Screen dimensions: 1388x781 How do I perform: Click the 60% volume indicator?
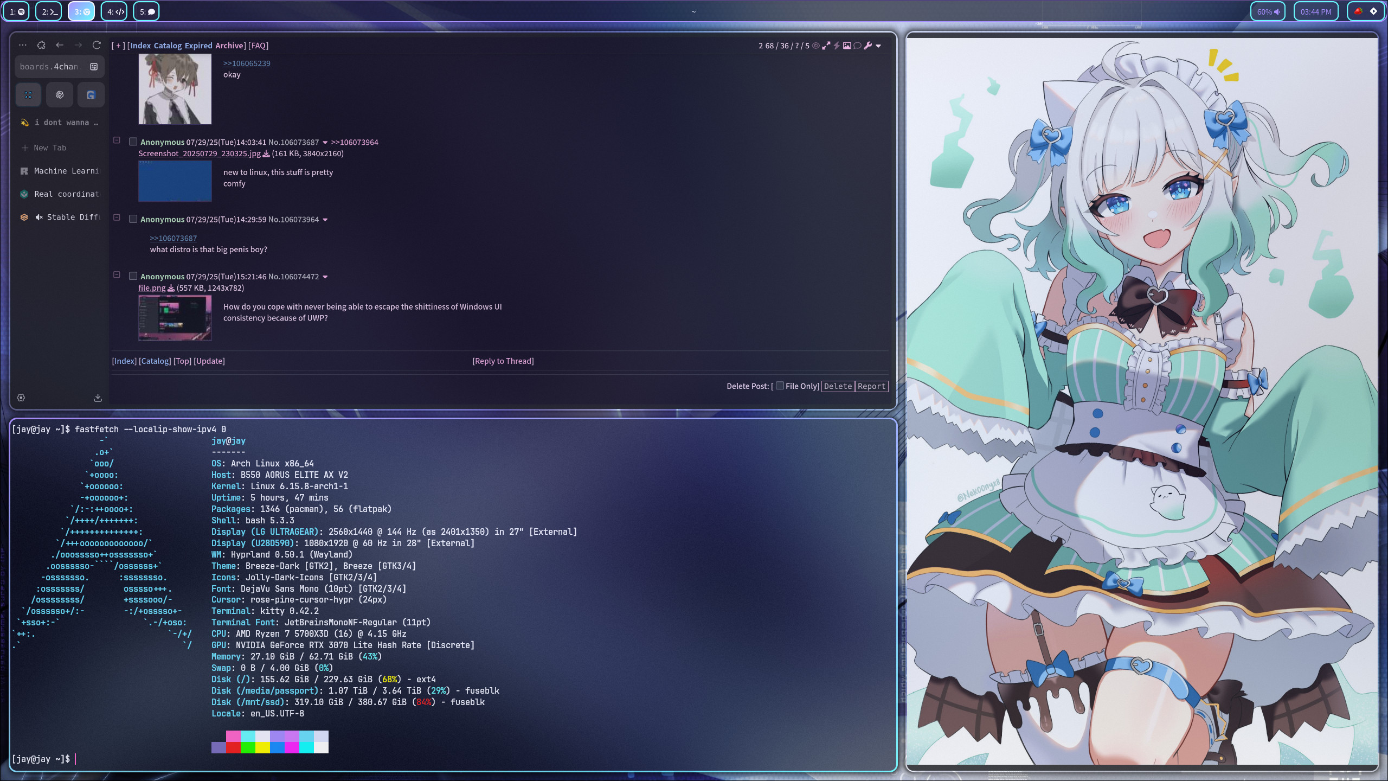tap(1268, 11)
